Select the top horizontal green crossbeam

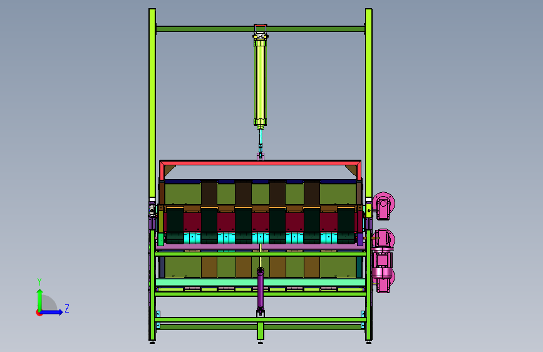tap(260, 29)
